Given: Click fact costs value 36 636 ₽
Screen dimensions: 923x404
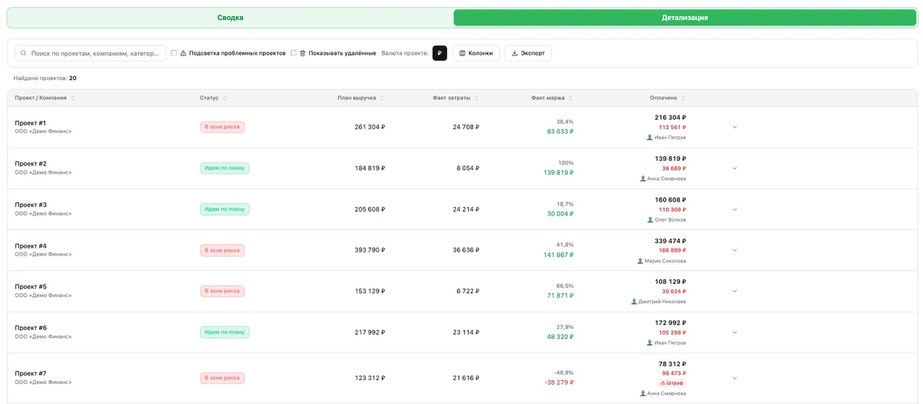Looking at the screenshot, I should [466, 250].
